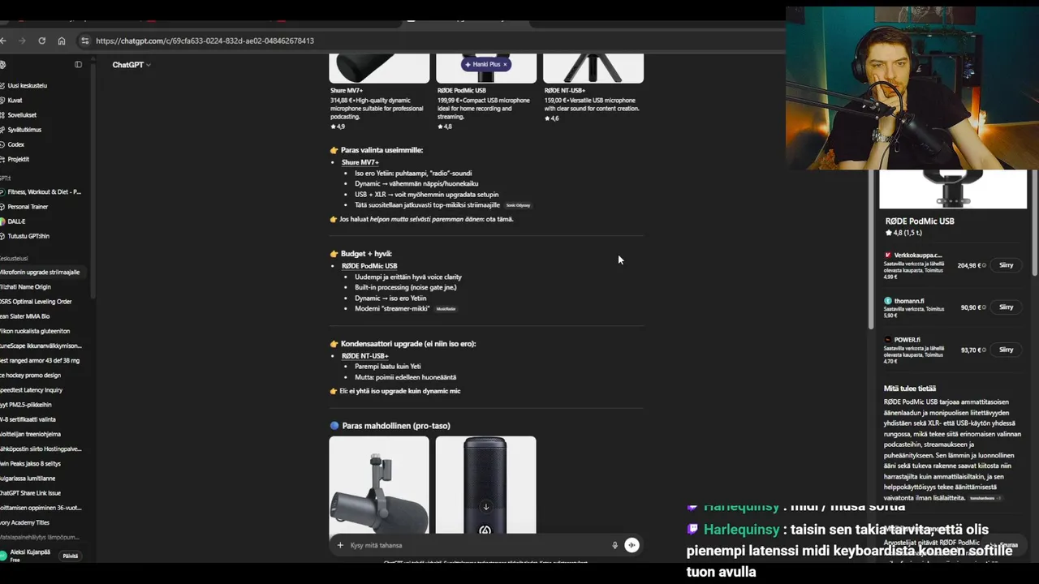The height and width of the screenshot is (584, 1039).
Task: Follow the RØDE NT-USB+ link under Kondensaattori
Action: (364, 356)
